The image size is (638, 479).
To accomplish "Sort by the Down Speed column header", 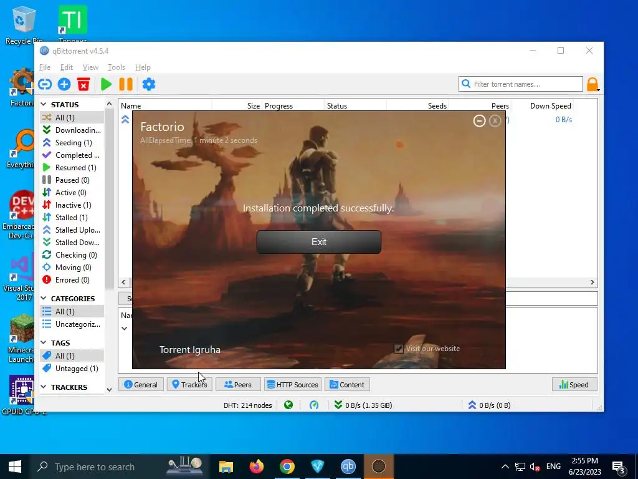I will click(542, 106).
